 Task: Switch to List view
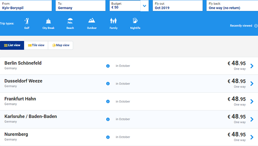tap(12, 45)
